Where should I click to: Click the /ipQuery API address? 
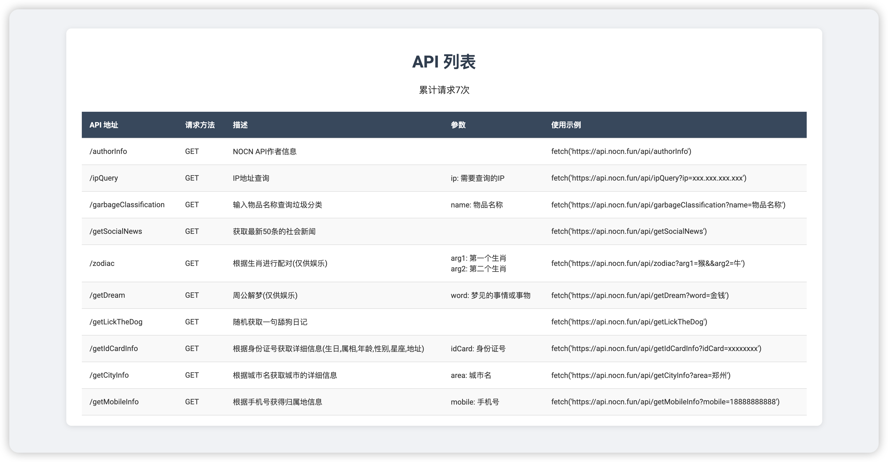pos(104,178)
